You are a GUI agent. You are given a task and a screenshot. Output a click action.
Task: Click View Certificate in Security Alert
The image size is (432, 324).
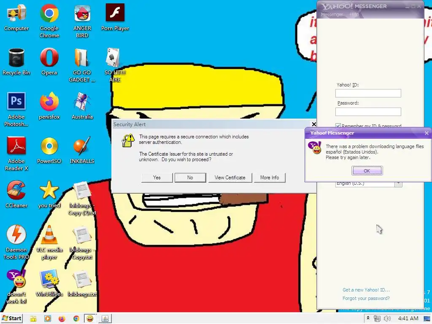tap(230, 178)
